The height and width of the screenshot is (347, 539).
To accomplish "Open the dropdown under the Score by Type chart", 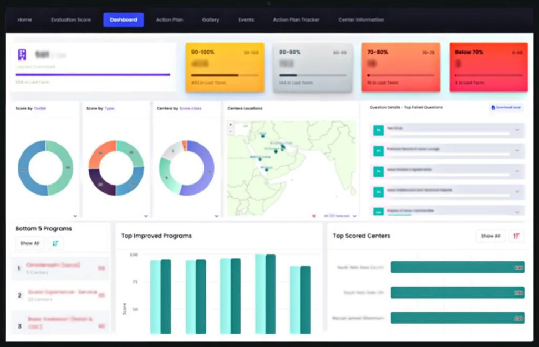I will click(x=146, y=216).
